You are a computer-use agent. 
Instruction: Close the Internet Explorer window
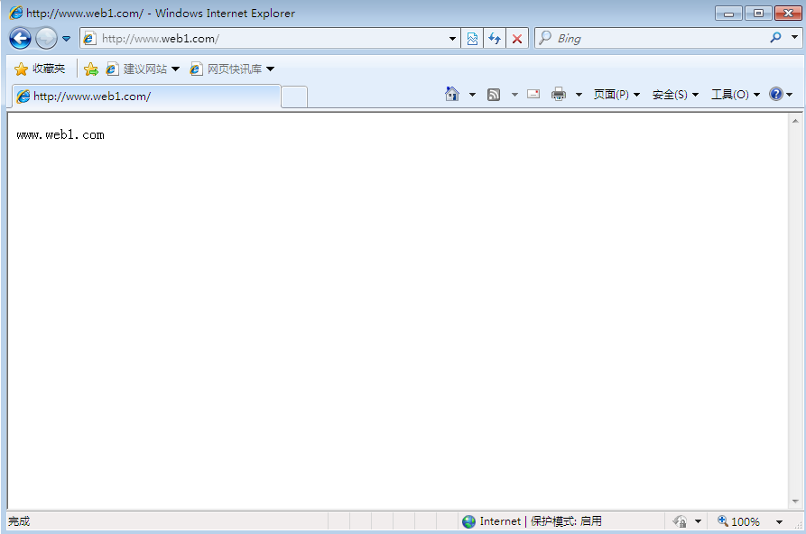(788, 13)
